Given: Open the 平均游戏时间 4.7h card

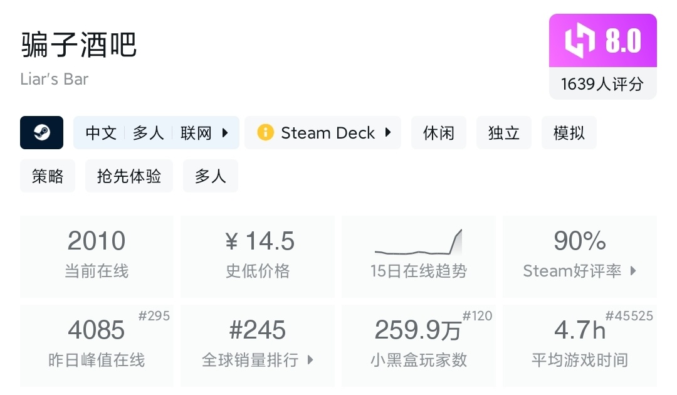Looking at the screenshot, I should (x=580, y=345).
